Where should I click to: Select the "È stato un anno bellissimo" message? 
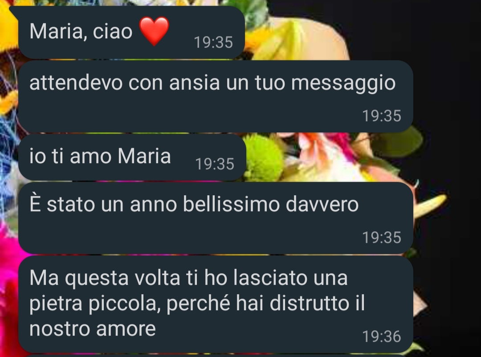click(216, 218)
